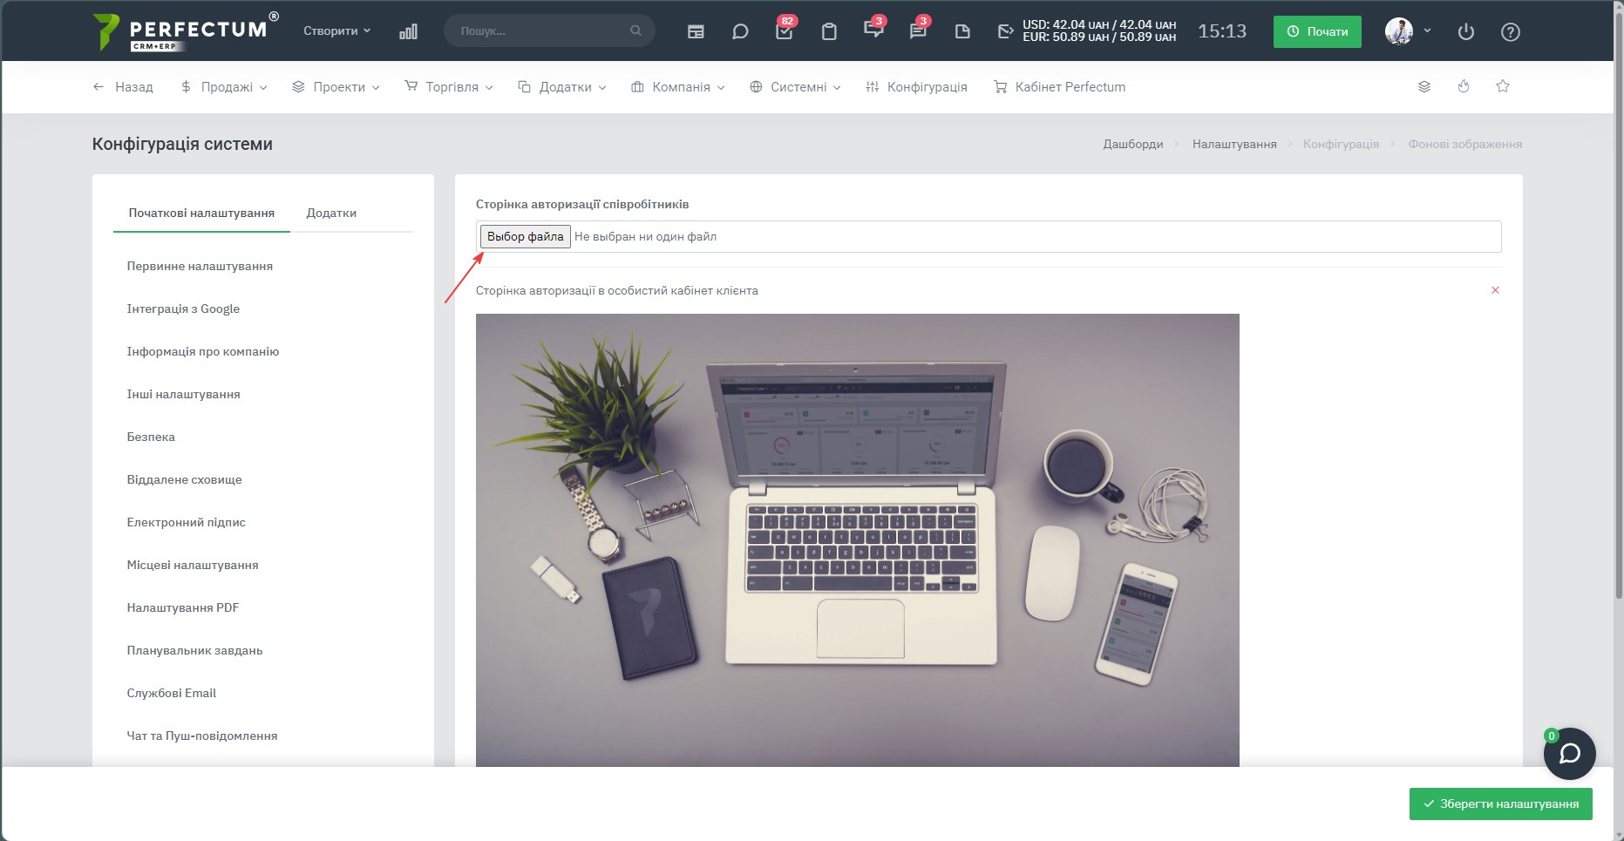Open the bar chart statistics icon

408,31
